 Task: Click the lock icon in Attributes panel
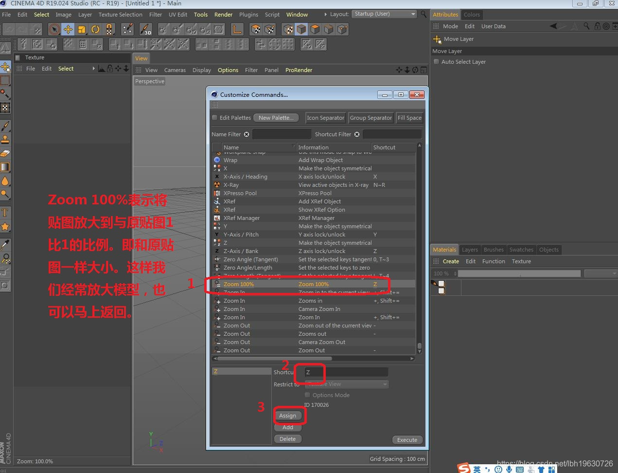[598, 26]
